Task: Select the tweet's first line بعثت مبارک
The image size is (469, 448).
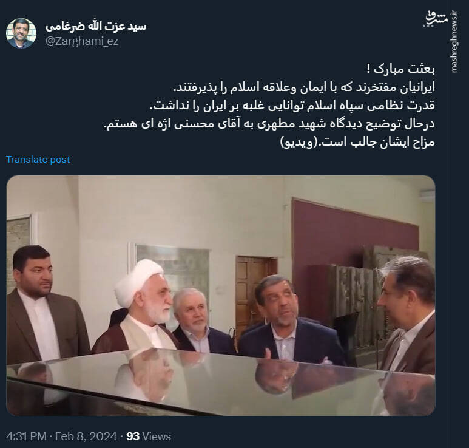Action: click(x=401, y=69)
